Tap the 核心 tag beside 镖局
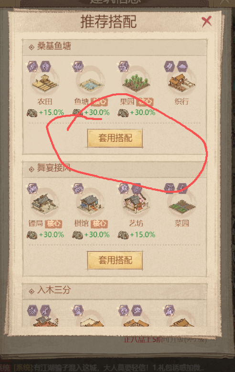Screen dimensions: 235x372 point(53,223)
